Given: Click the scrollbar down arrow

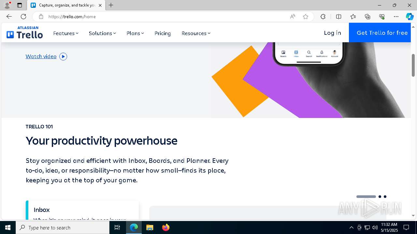Looking at the screenshot, I should point(413,215).
